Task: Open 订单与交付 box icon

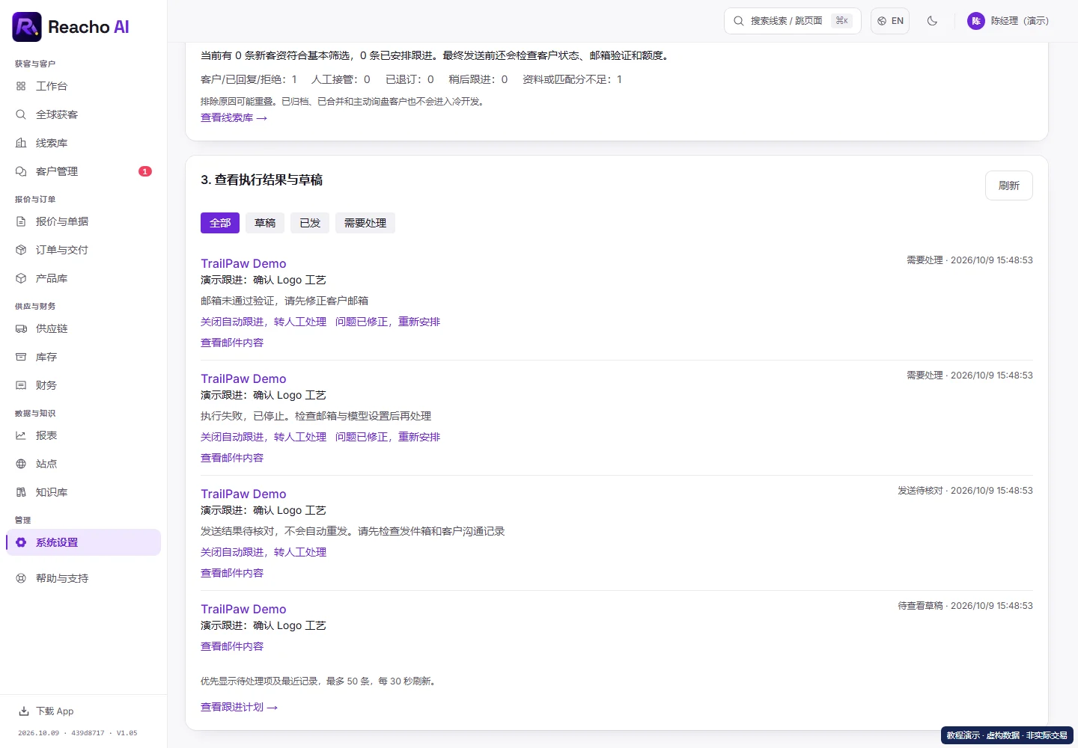Action: [21, 250]
